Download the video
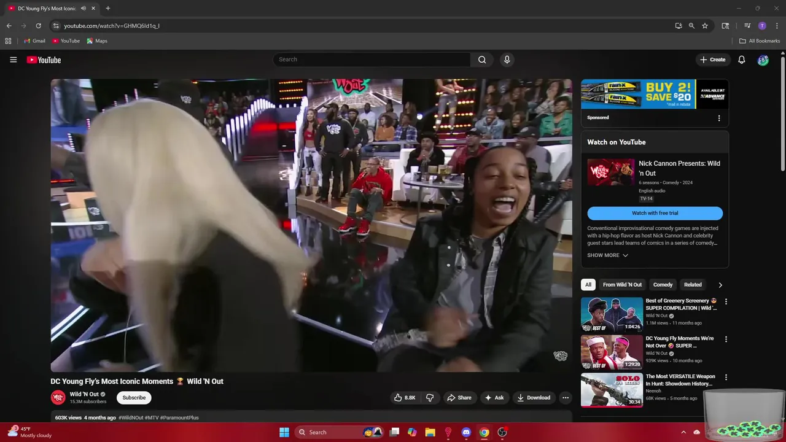The image size is (786, 442). [x=534, y=398]
